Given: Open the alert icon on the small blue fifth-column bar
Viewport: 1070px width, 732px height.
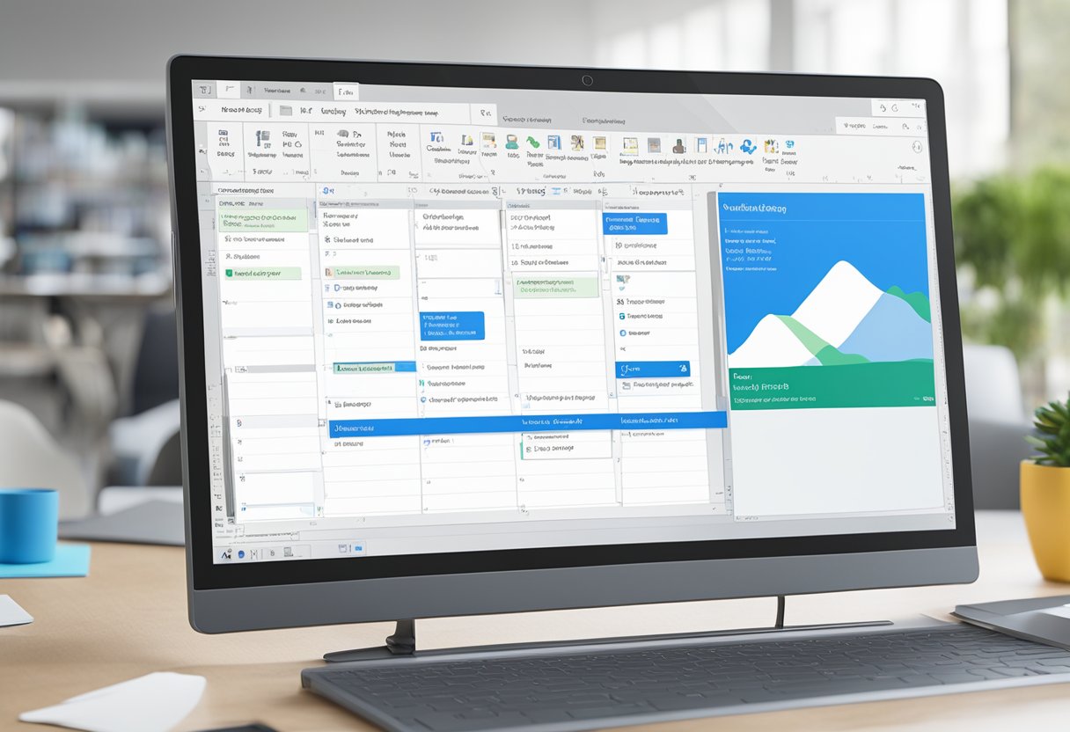Looking at the screenshot, I should (682, 369).
